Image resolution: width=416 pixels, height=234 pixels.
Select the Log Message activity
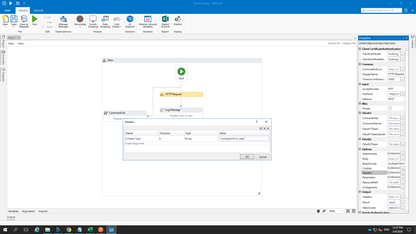point(181,110)
